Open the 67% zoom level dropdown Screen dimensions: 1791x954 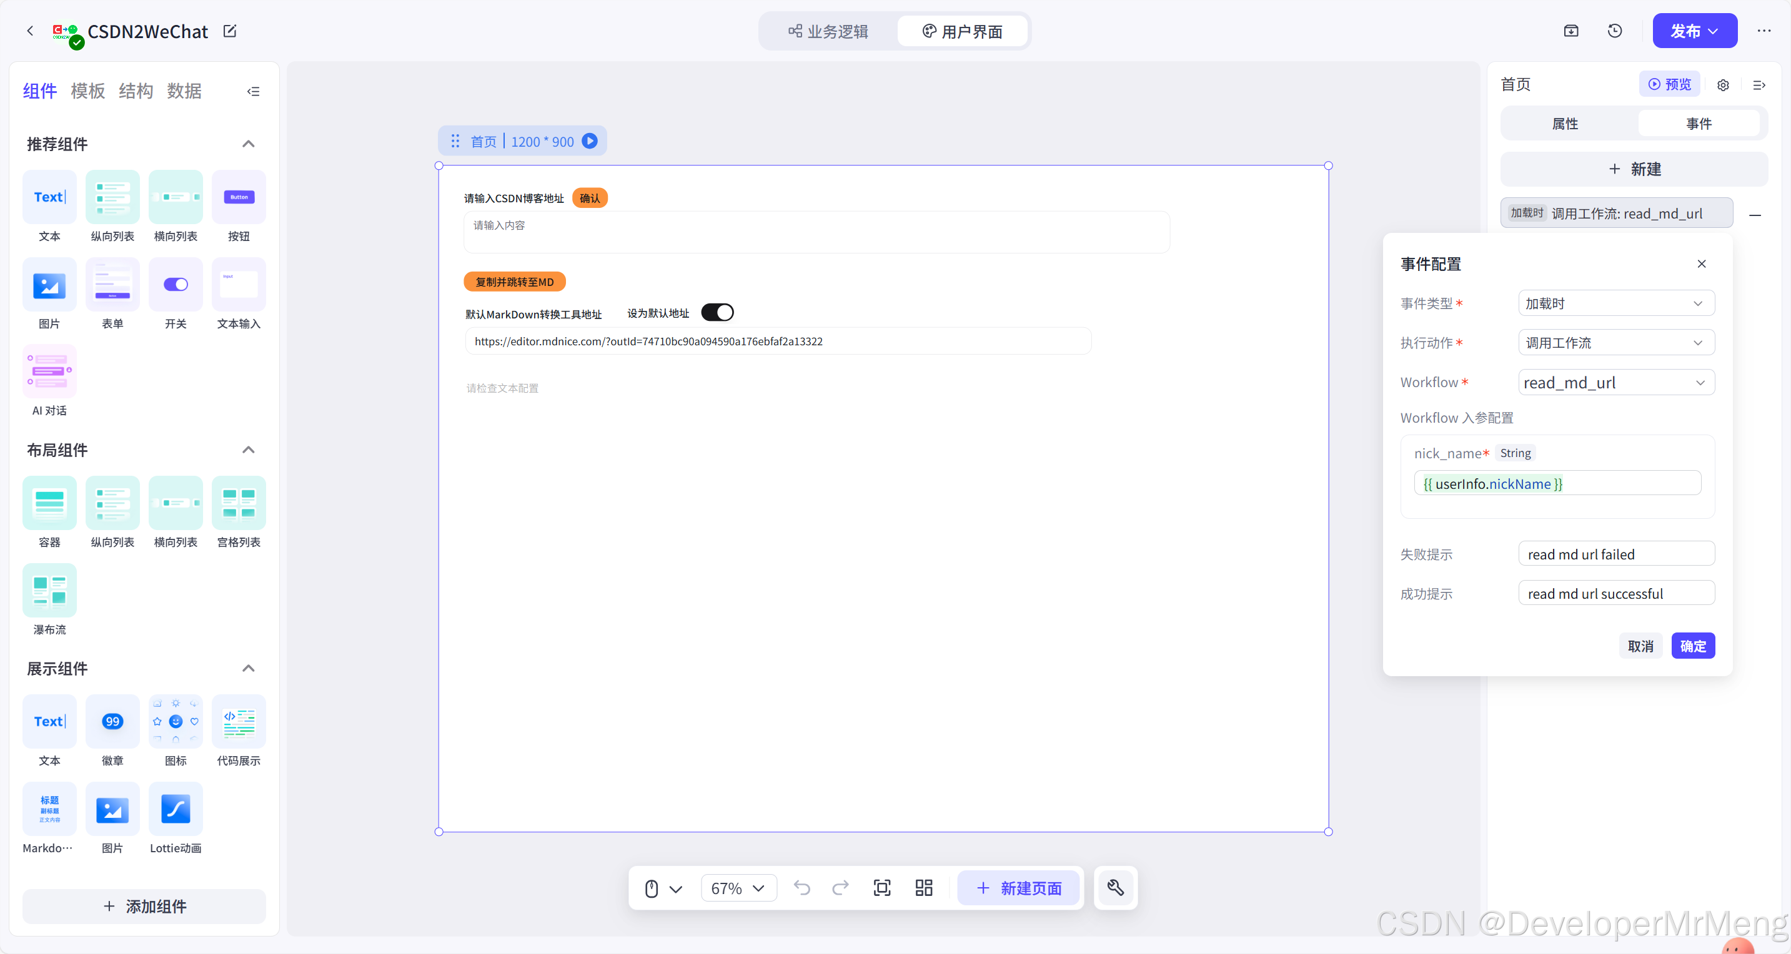coord(738,888)
